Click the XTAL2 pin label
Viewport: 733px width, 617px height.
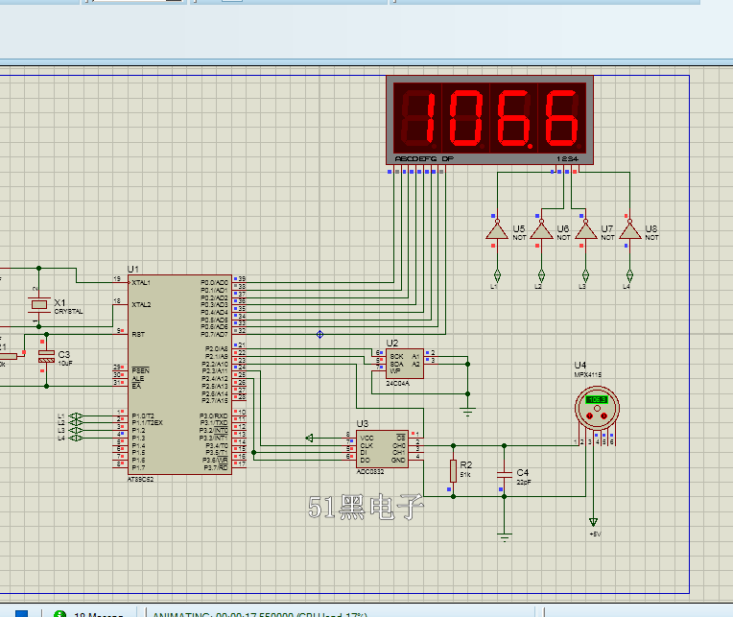[x=141, y=305]
